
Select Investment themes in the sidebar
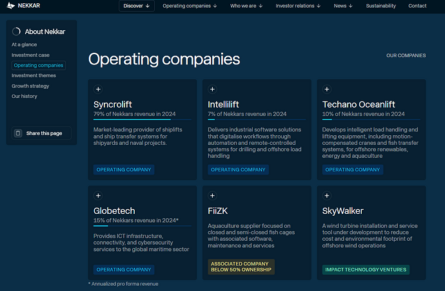[33, 75]
